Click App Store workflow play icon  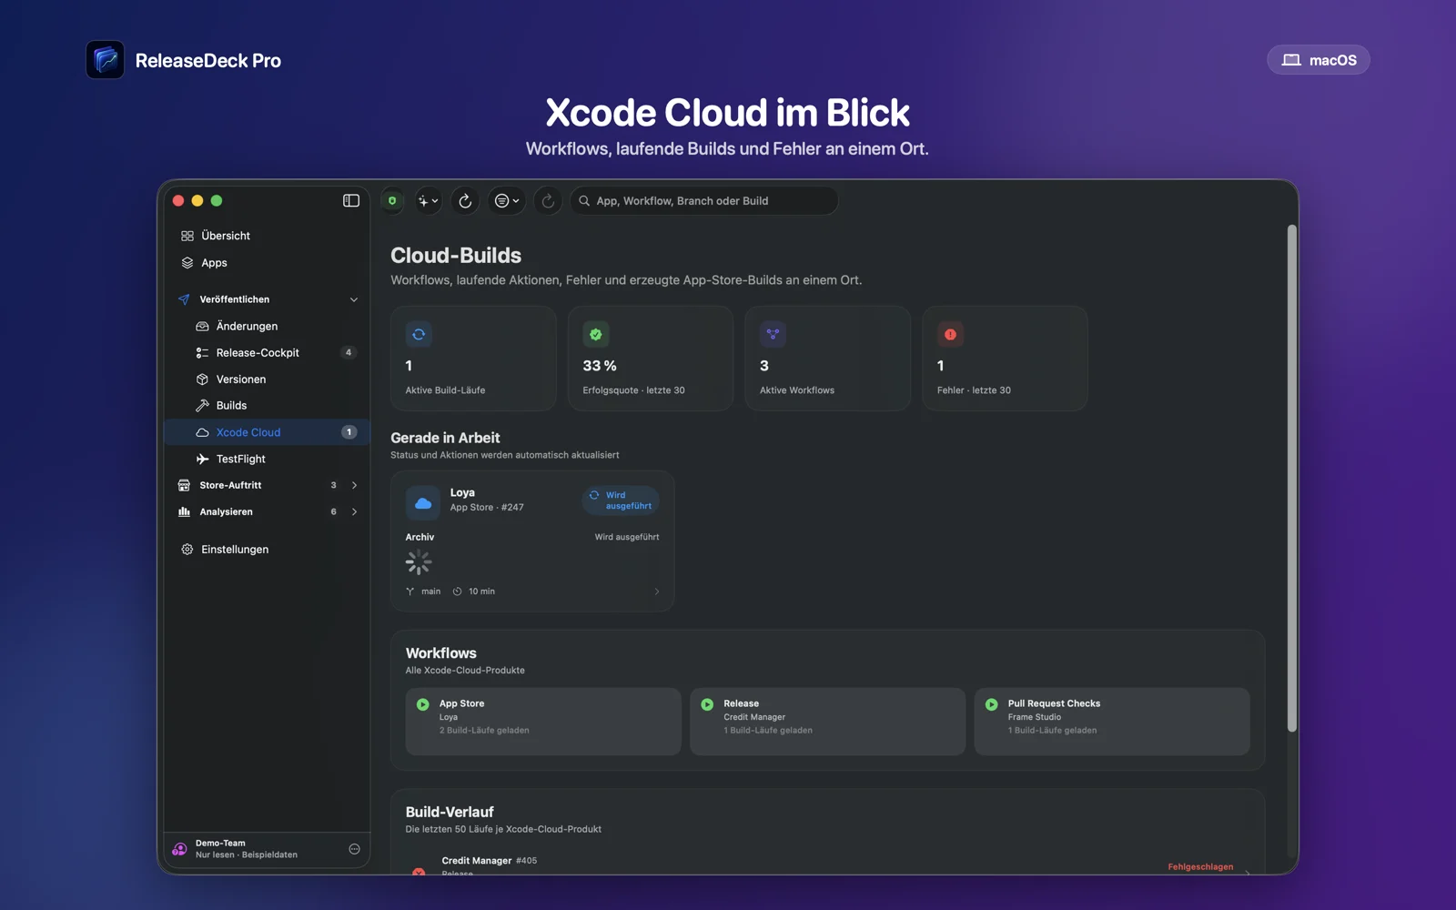click(x=423, y=704)
